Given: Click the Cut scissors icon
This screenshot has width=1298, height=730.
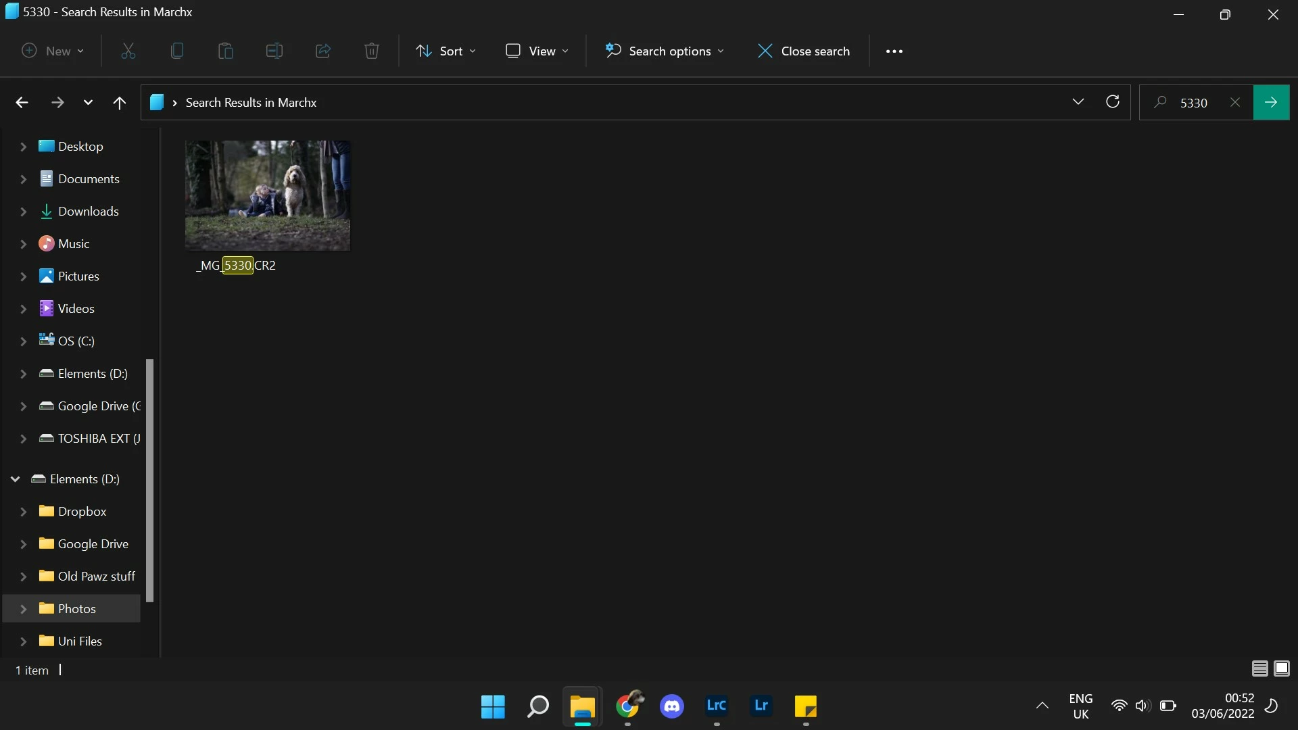Looking at the screenshot, I should 128,51.
